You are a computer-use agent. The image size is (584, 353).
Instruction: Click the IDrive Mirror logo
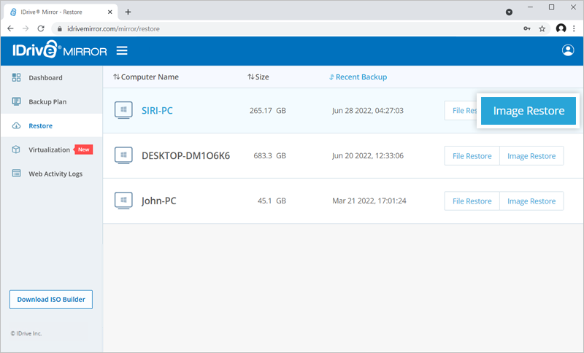pos(60,50)
